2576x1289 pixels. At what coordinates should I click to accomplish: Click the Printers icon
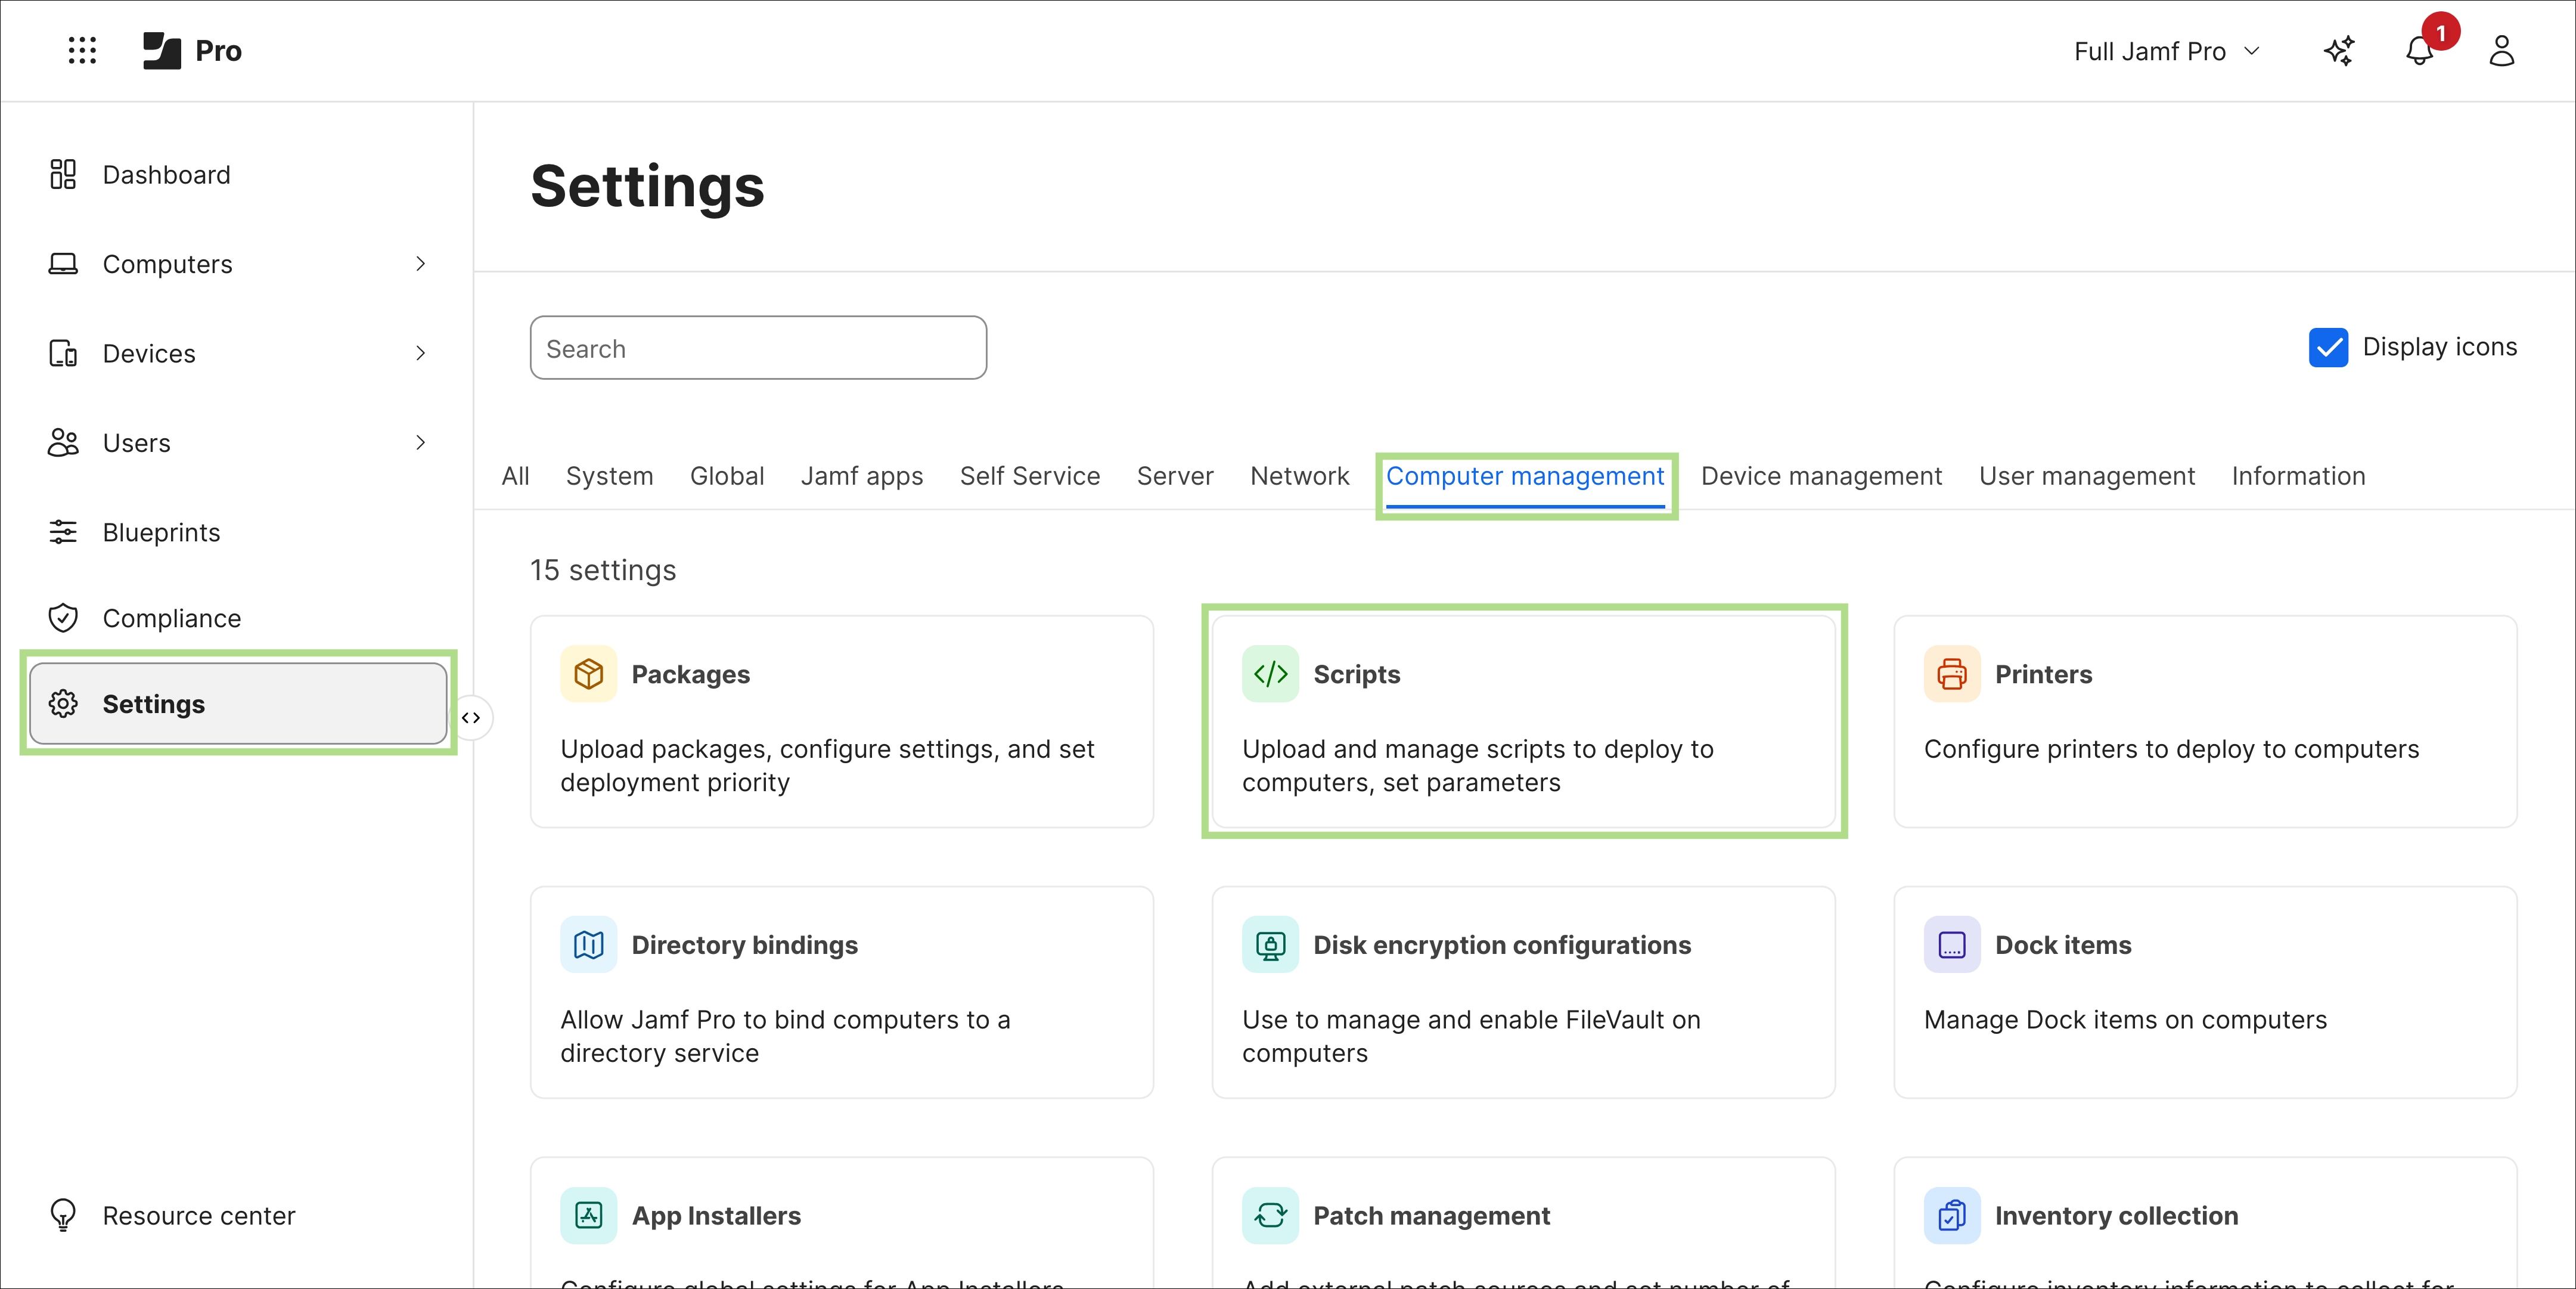[x=1952, y=674]
